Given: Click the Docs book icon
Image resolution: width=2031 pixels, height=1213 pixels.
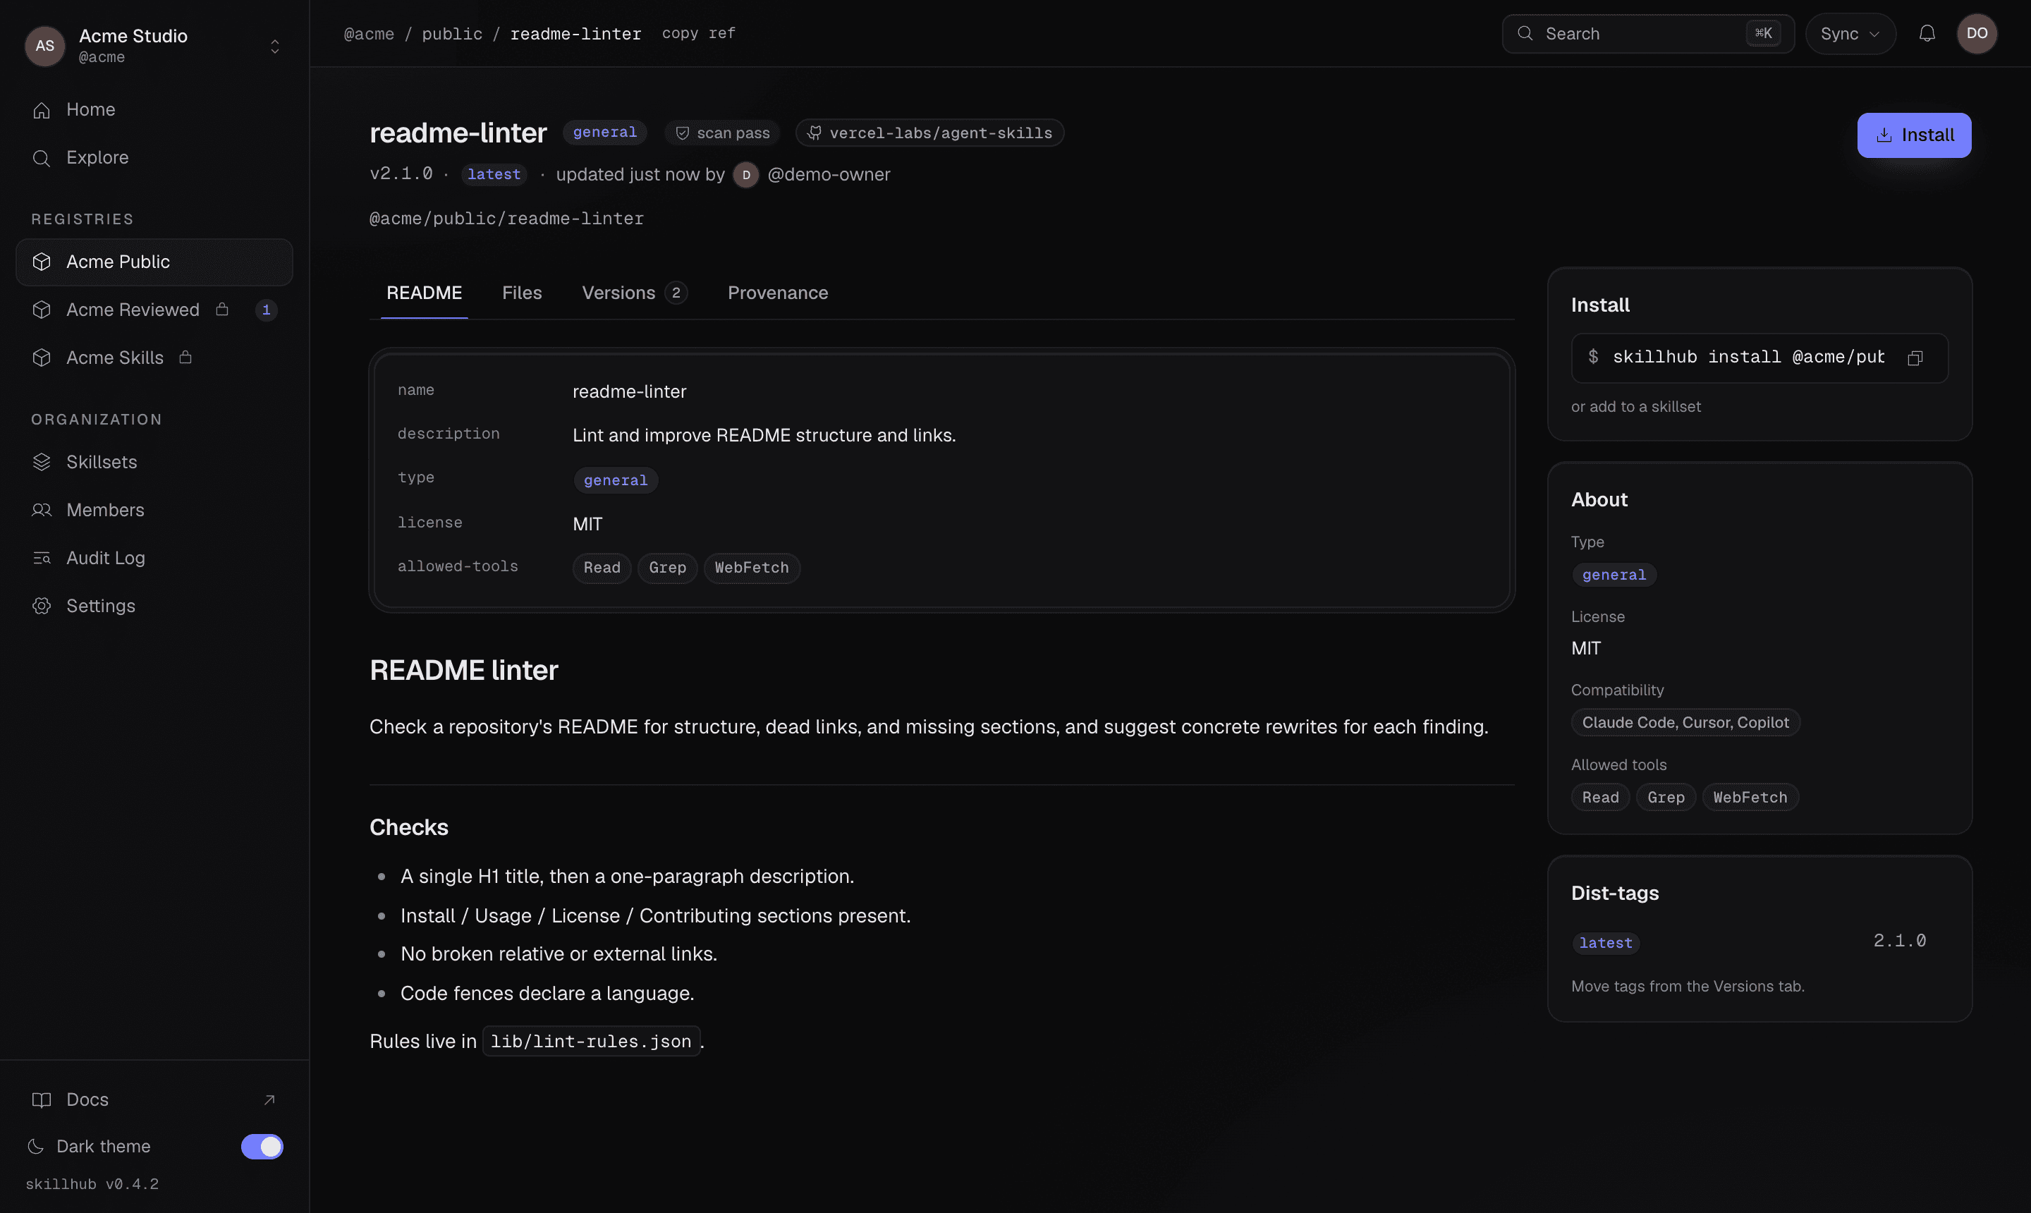Looking at the screenshot, I should (x=41, y=1099).
